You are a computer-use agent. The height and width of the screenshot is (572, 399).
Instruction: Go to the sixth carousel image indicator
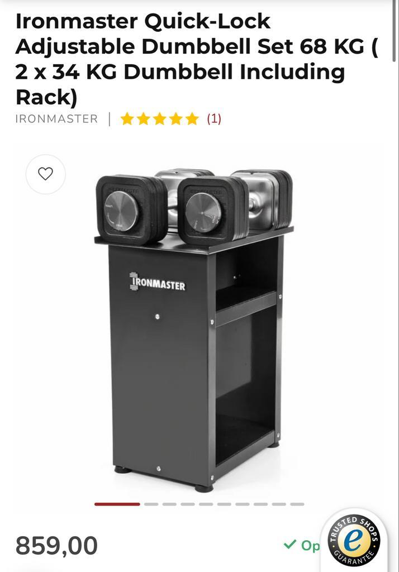pos(224,504)
